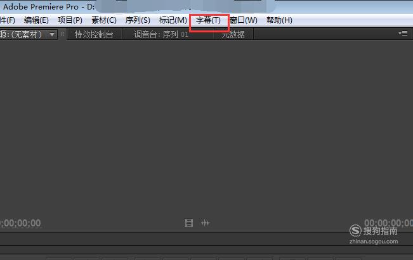Open the 字幕(T) menu
Viewport: 413px width, 260px height.
(208, 20)
